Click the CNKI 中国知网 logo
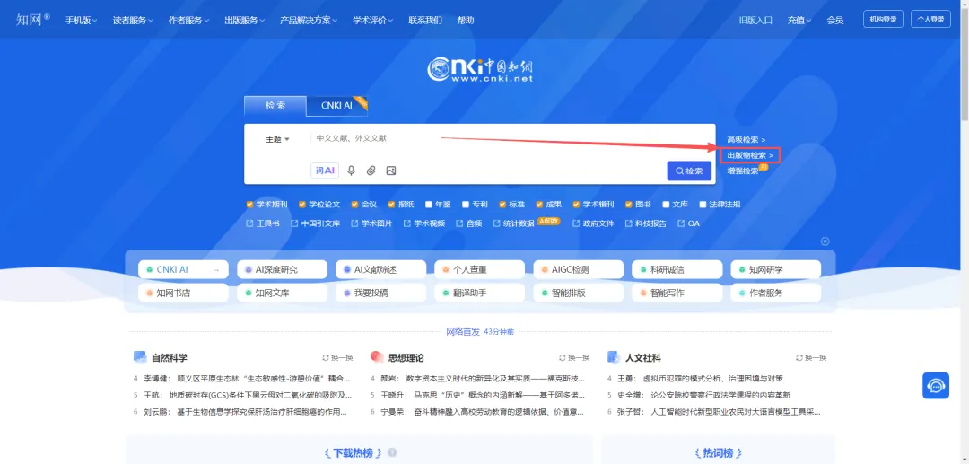 pos(480,70)
